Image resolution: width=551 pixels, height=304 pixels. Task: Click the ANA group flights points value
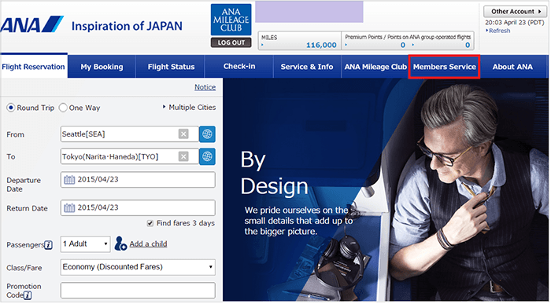(x=468, y=45)
